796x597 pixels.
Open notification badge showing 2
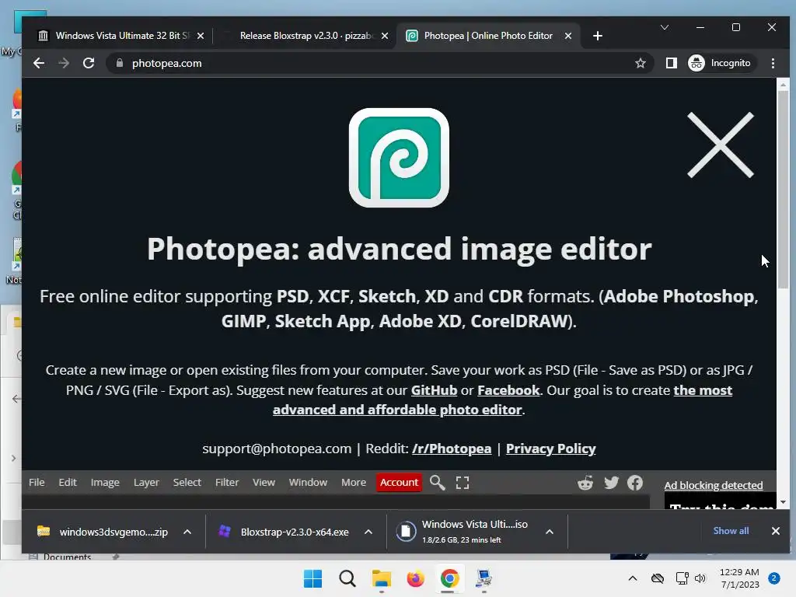(x=774, y=578)
